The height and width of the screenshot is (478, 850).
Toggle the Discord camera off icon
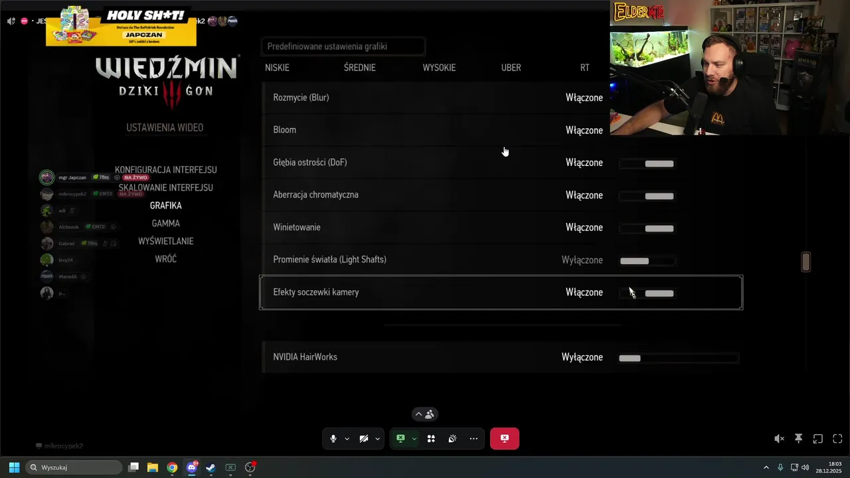364,439
